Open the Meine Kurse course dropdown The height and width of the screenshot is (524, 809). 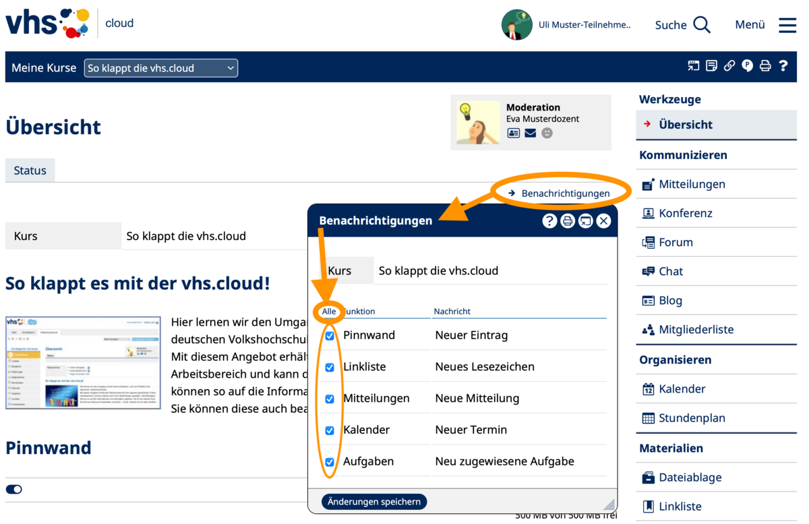[x=161, y=68]
